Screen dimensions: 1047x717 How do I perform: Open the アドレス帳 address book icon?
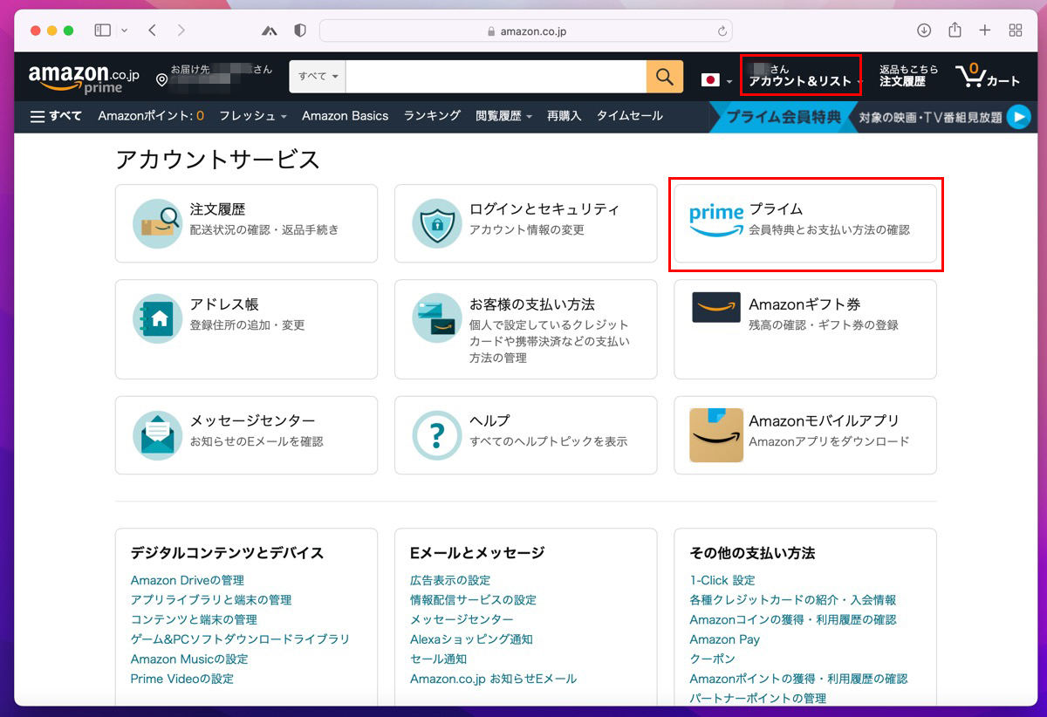coord(158,318)
